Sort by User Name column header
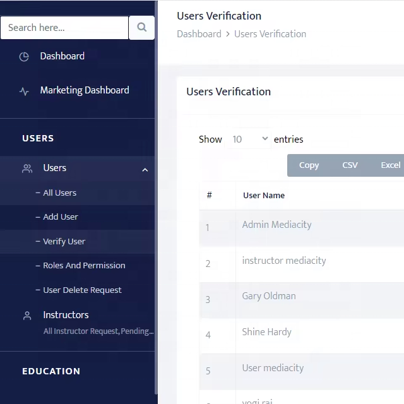This screenshot has height=404, width=404. [264, 196]
